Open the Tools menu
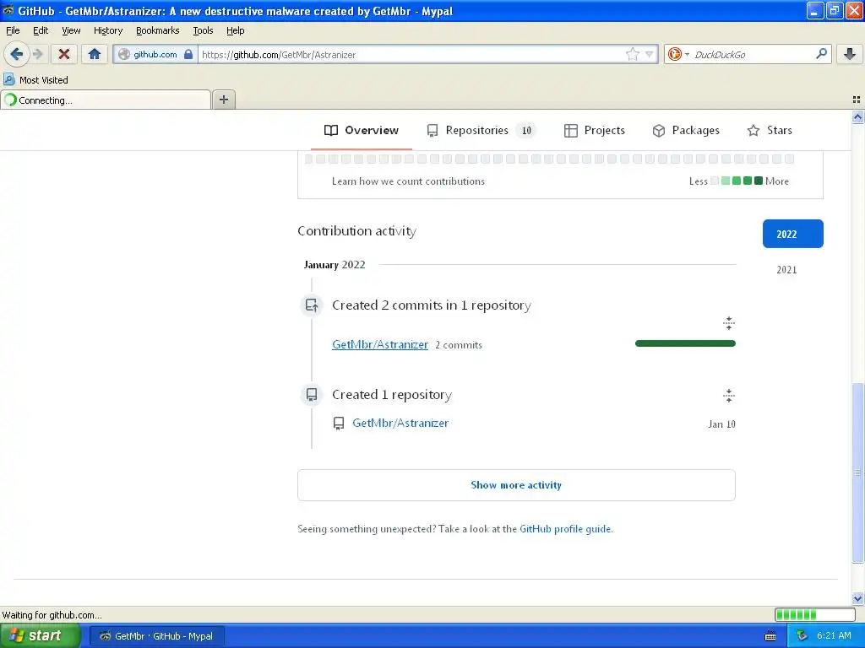The width and height of the screenshot is (865, 648). coord(203,30)
